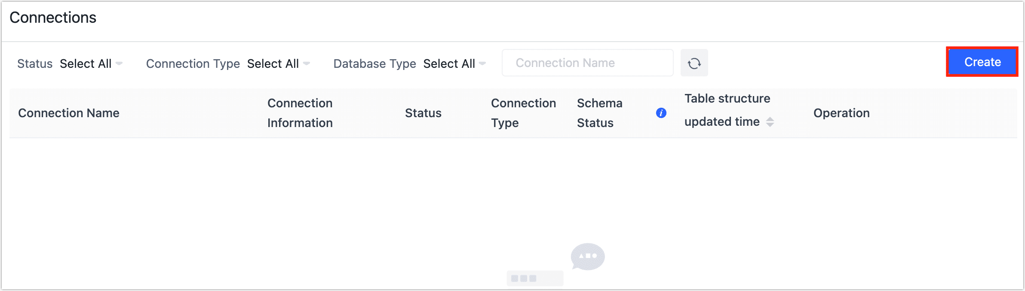Click the Schema Status column header

599,113
